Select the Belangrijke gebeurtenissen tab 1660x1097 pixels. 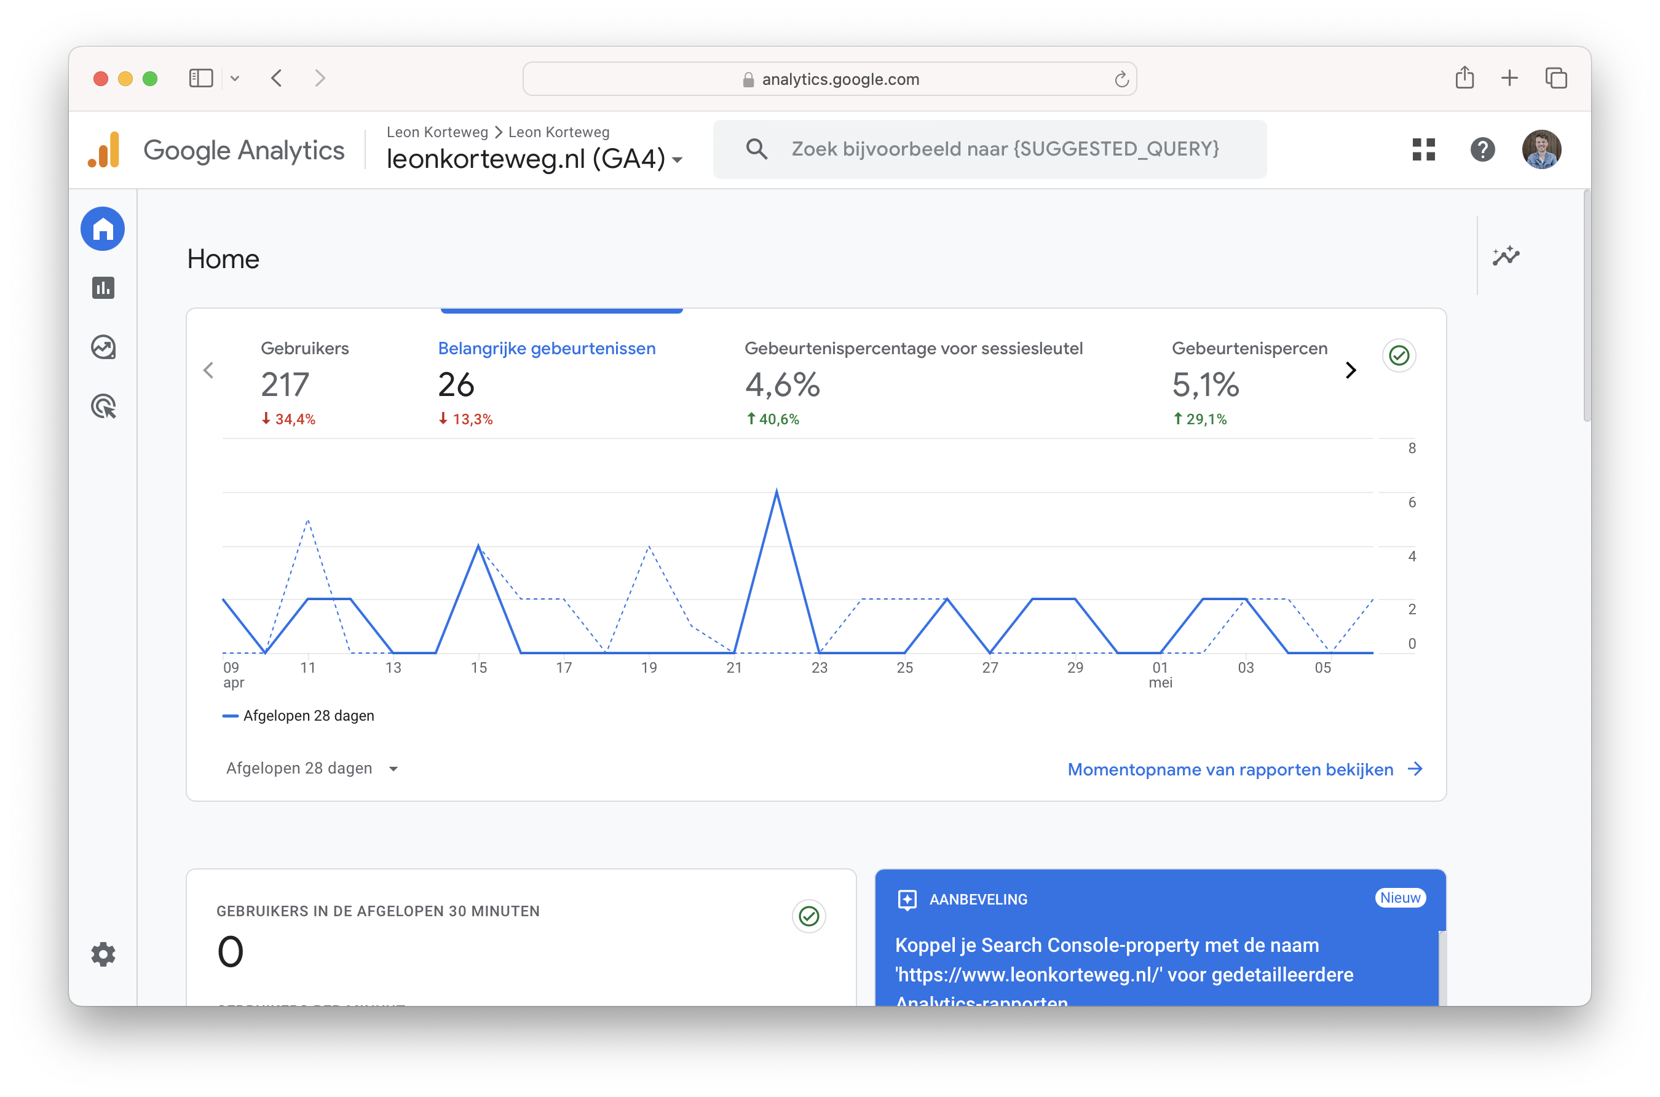(548, 349)
